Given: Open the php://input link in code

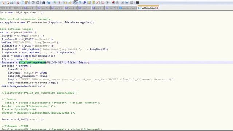Looking at the screenshot, I should point(65,93).
